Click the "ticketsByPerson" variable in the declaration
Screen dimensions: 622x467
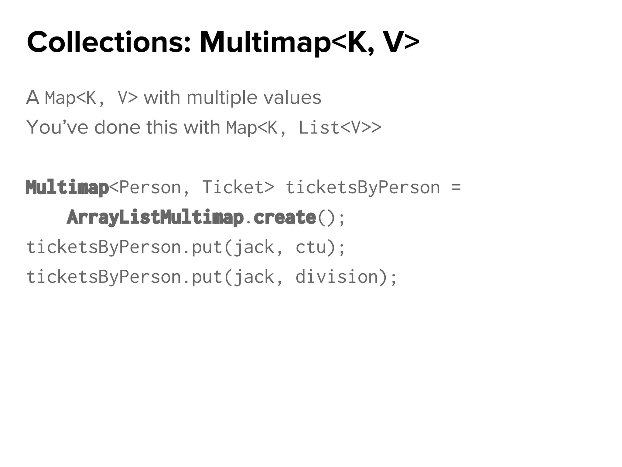click(x=363, y=187)
